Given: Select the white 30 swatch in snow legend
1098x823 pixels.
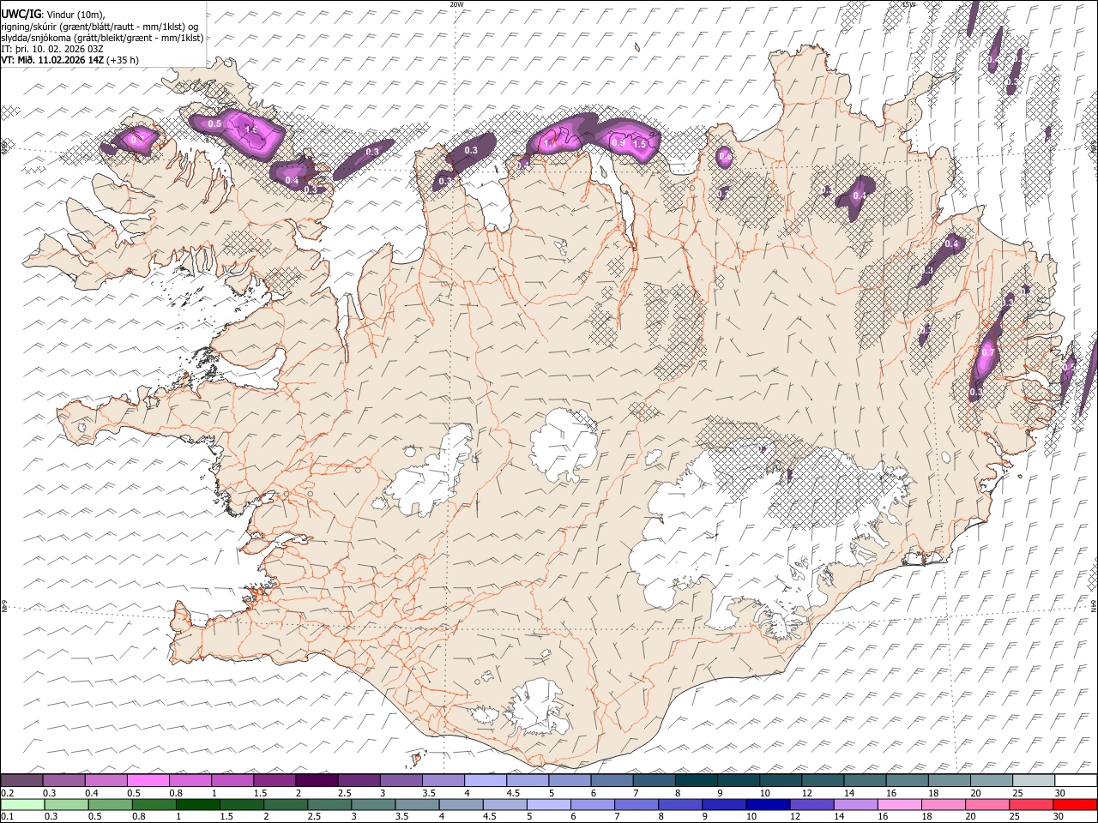Looking at the screenshot, I should tap(1075, 780).
